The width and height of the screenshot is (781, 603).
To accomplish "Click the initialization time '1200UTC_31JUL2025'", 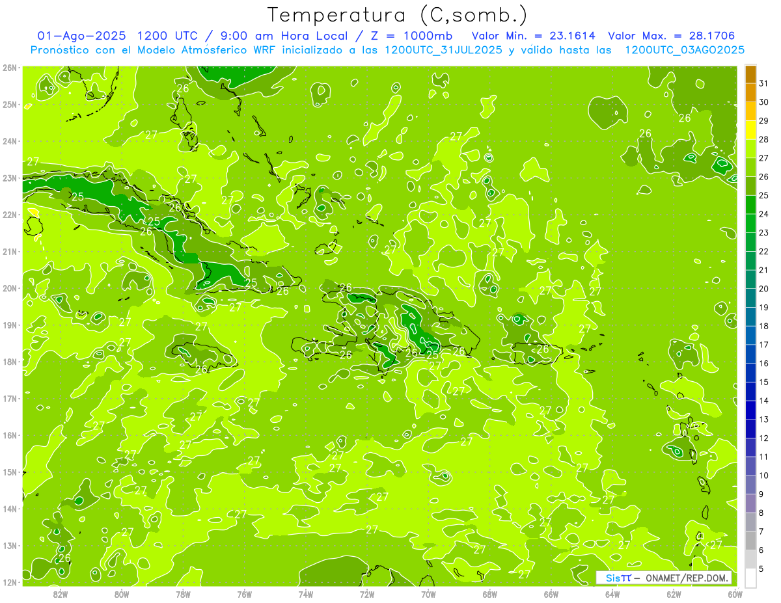I will coord(443,50).
